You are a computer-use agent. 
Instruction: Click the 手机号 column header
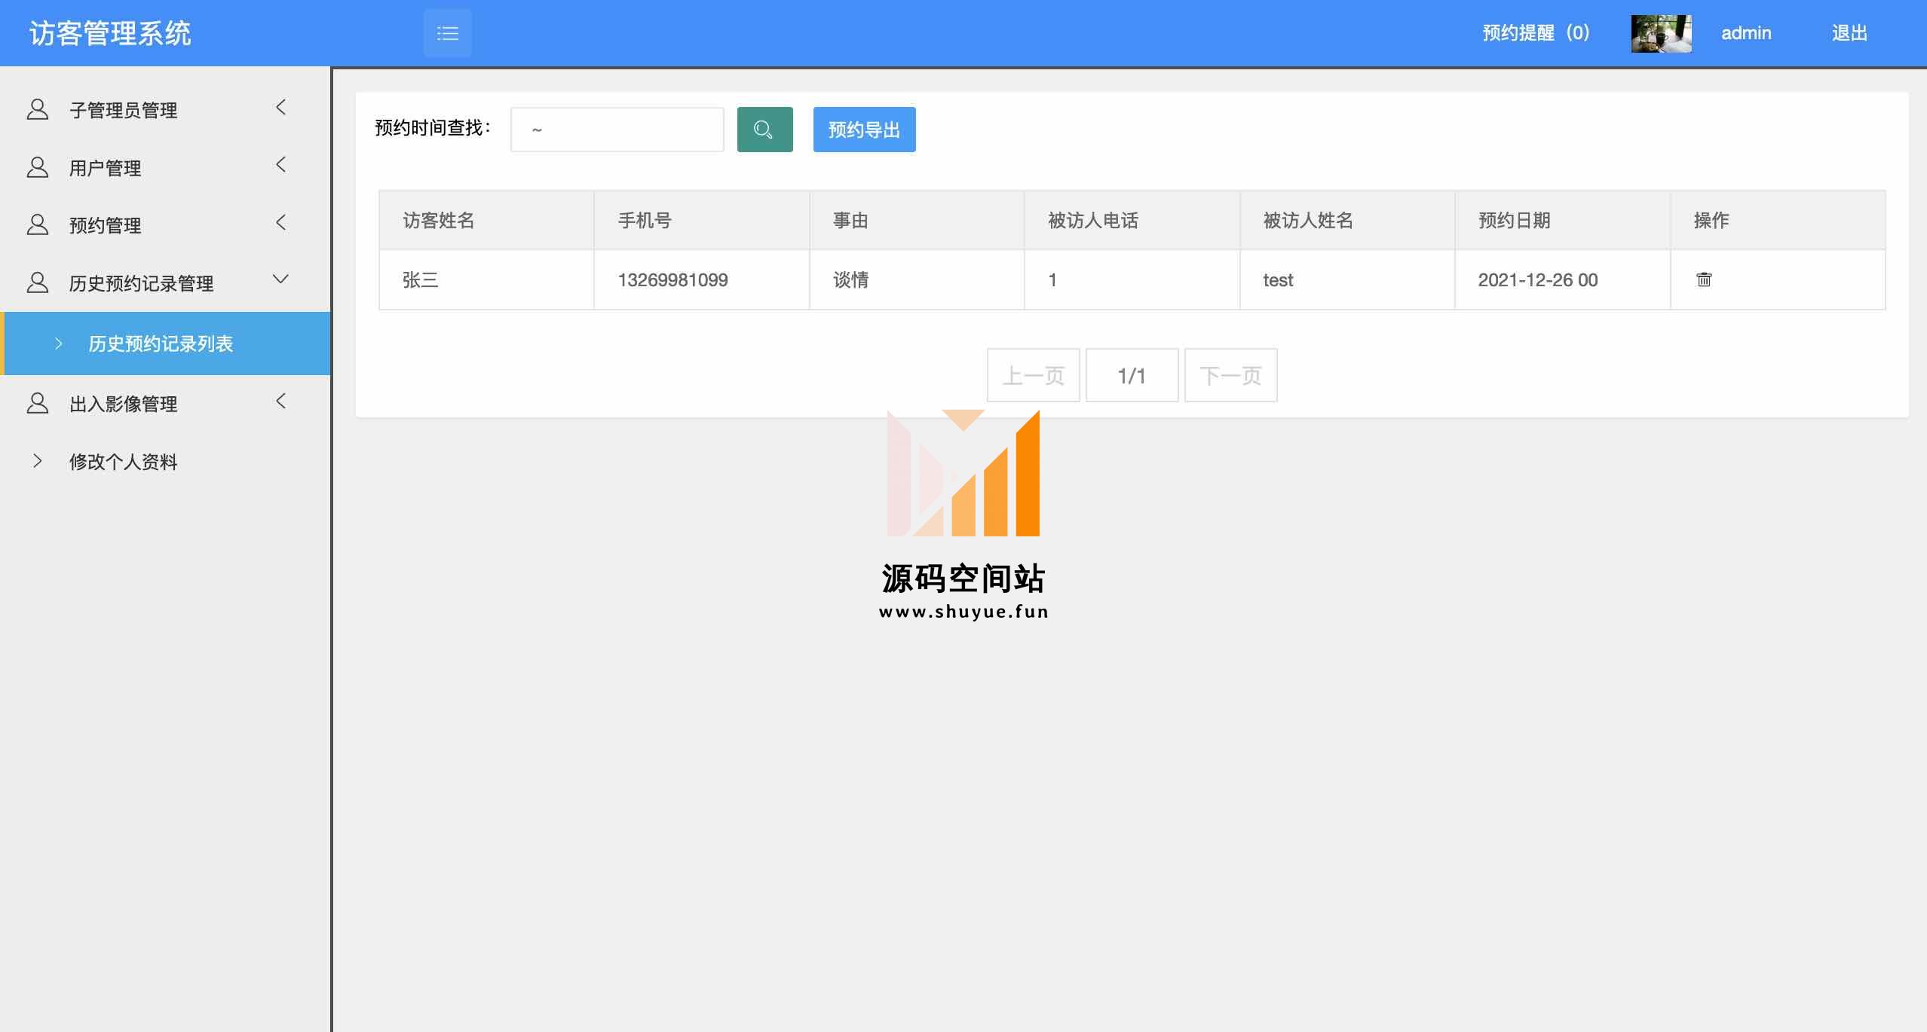pyautogui.click(x=701, y=220)
